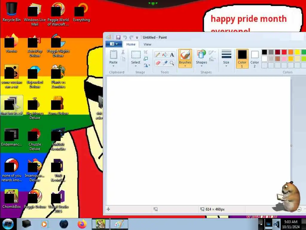Open Firefox from the taskbar
Screen dimensions: 306x230
click(82, 224)
